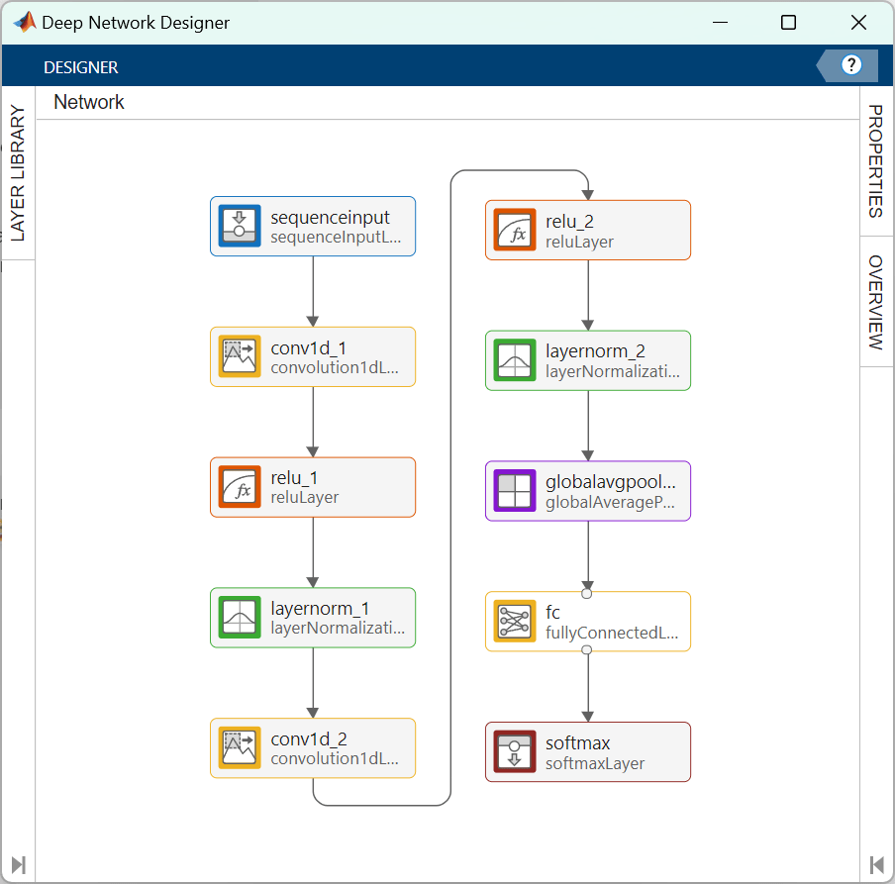This screenshot has width=895, height=884.
Task: Open the help question mark button
Action: pos(849,65)
